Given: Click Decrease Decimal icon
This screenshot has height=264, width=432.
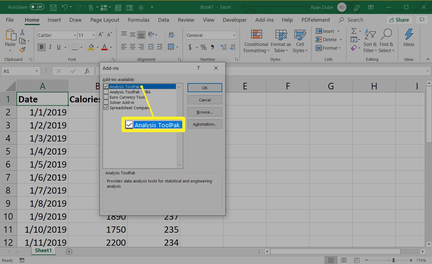Looking at the screenshot, I should pyautogui.click(x=232, y=47).
